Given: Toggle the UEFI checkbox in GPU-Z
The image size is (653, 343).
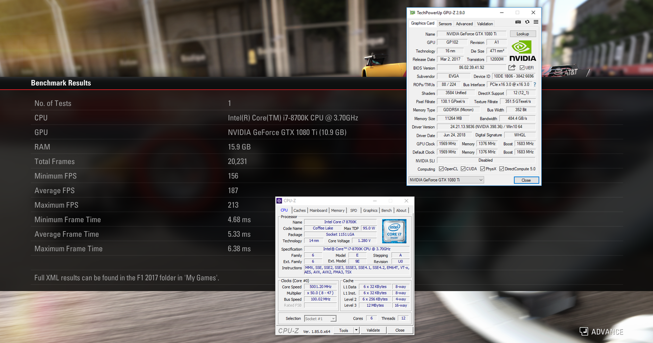Looking at the screenshot, I should [x=522, y=68].
